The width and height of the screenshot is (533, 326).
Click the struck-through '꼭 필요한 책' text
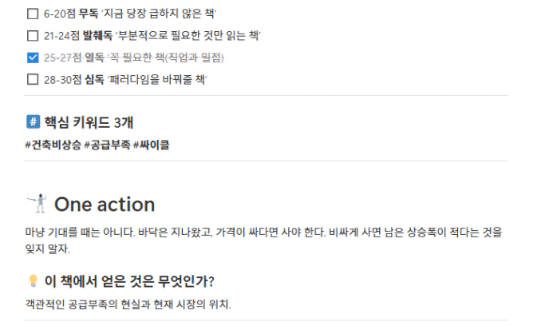(x=168, y=58)
